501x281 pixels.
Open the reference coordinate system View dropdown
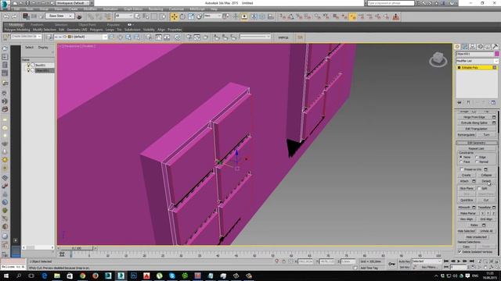212,16
